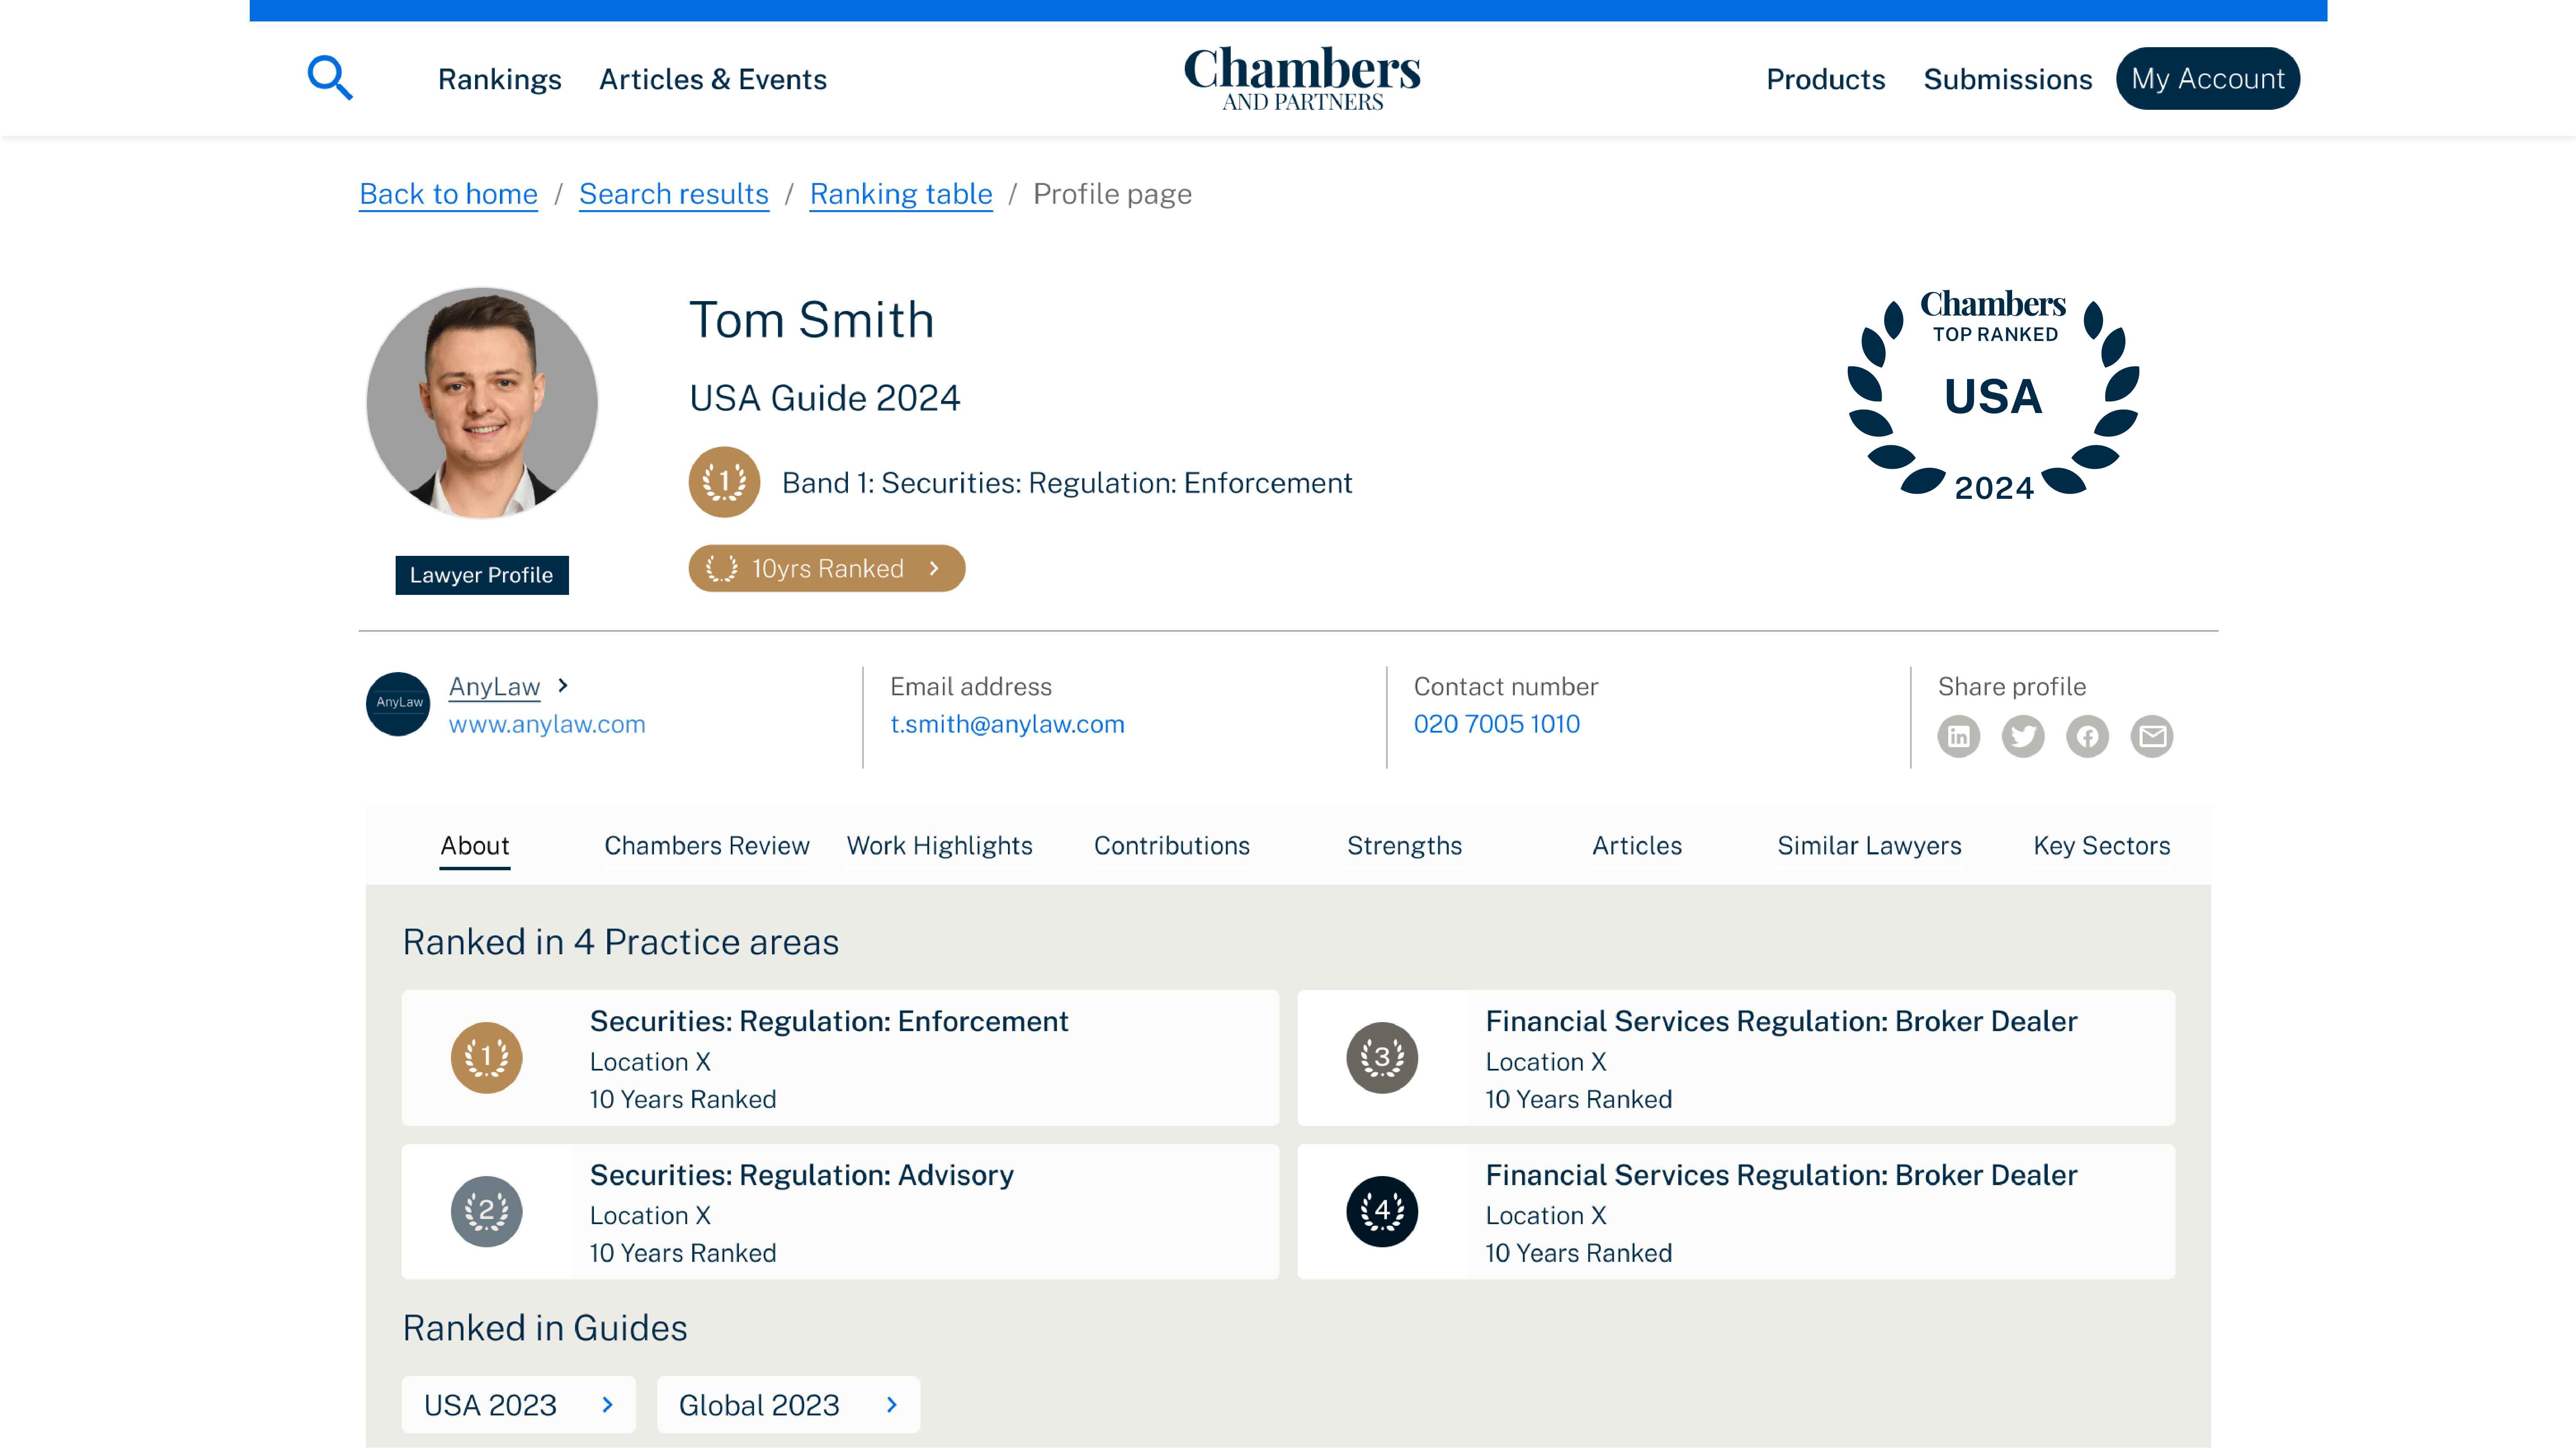Click Band 1 medal icon beside the header ranking

coord(724,482)
